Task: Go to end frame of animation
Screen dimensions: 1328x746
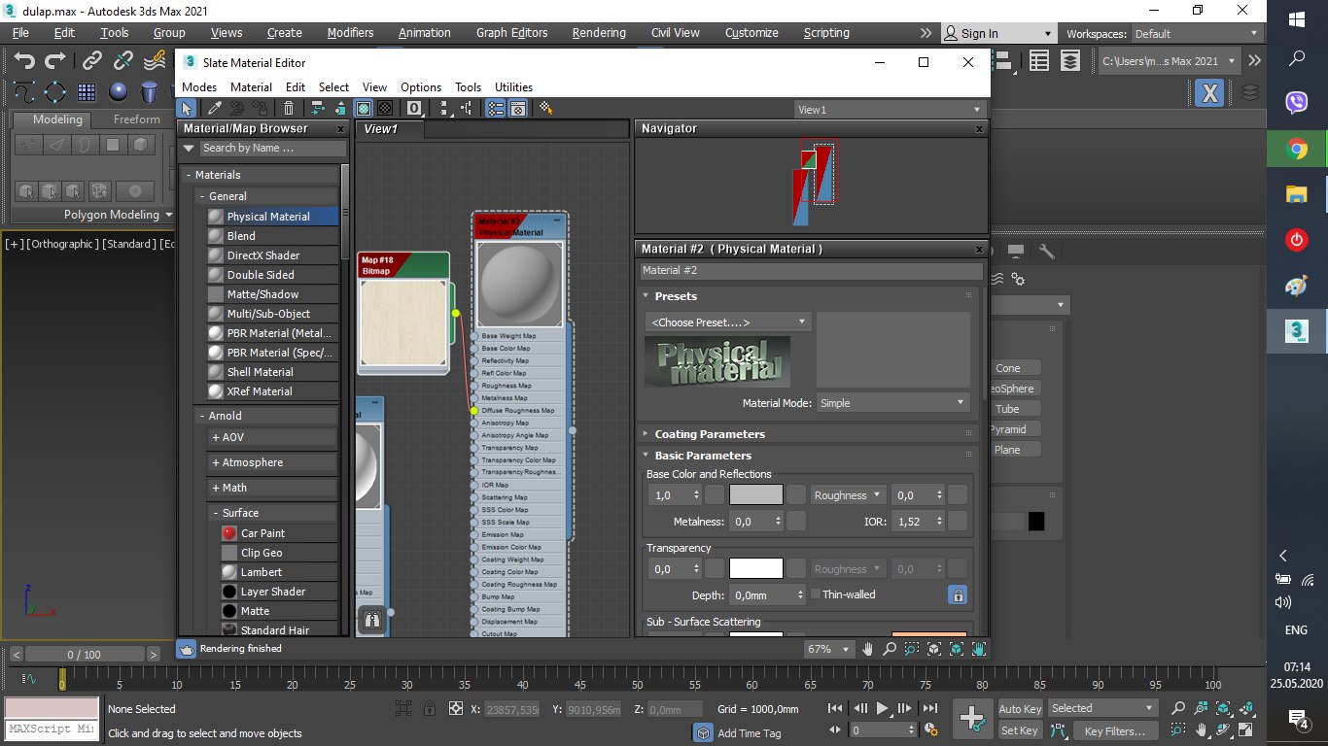Action: click(x=929, y=708)
